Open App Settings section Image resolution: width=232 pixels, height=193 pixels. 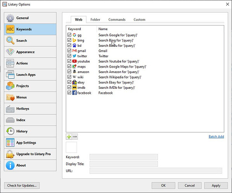tap(30, 143)
